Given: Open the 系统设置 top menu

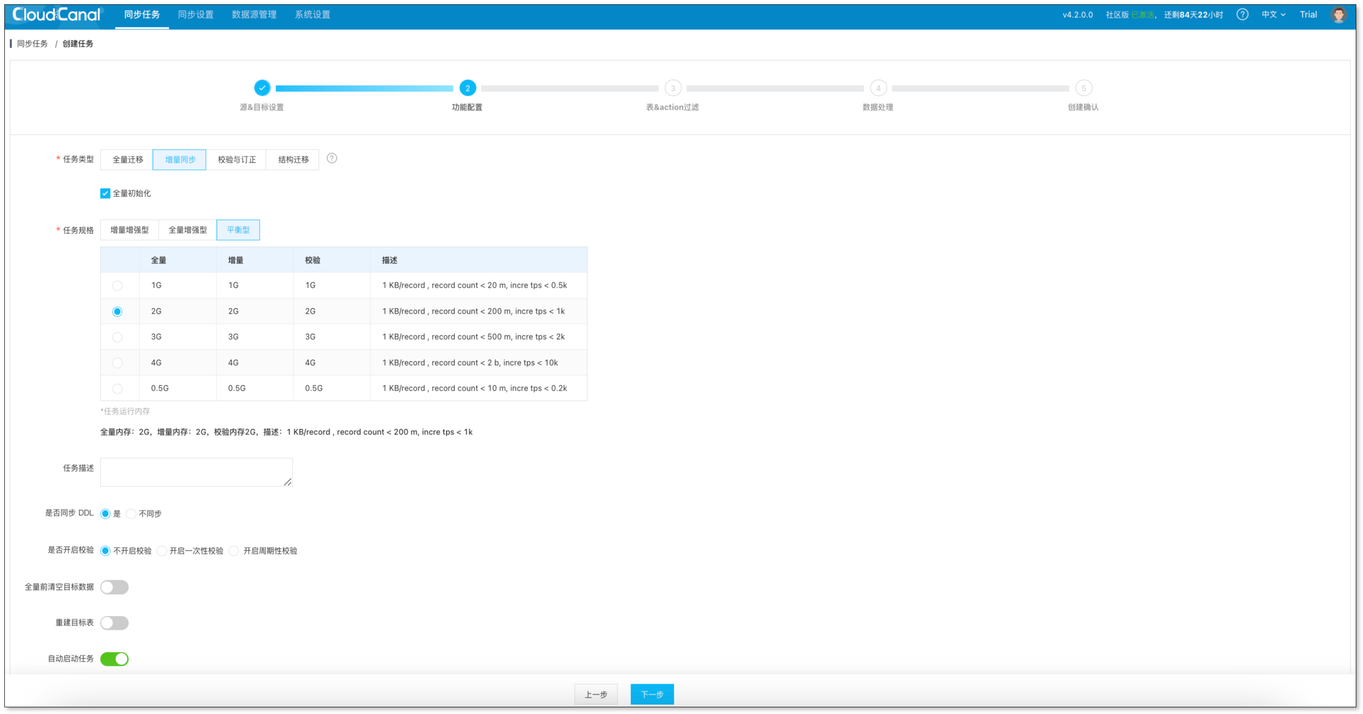Looking at the screenshot, I should [x=313, y=15].
